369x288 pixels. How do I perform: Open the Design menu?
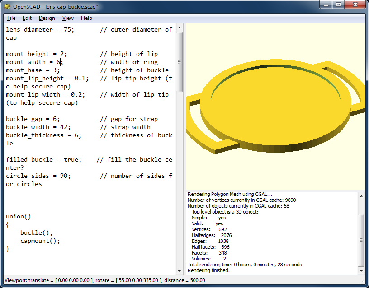pyautogui.click(x=47, y=18)
